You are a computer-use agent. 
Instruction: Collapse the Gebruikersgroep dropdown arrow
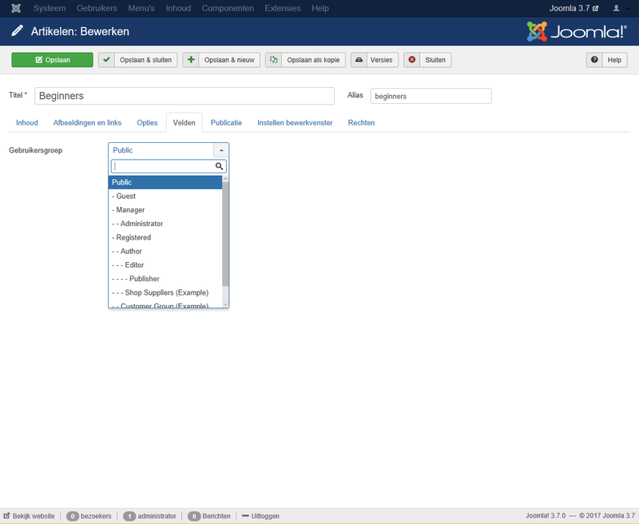[x=221, y=150]
